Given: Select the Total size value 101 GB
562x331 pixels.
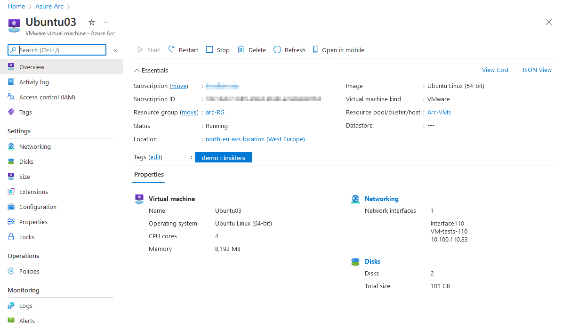Looking at the screenshot, I should 440,286.
